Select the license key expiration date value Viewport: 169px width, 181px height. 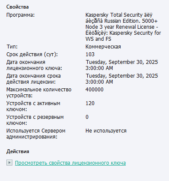tap(122, 65)
